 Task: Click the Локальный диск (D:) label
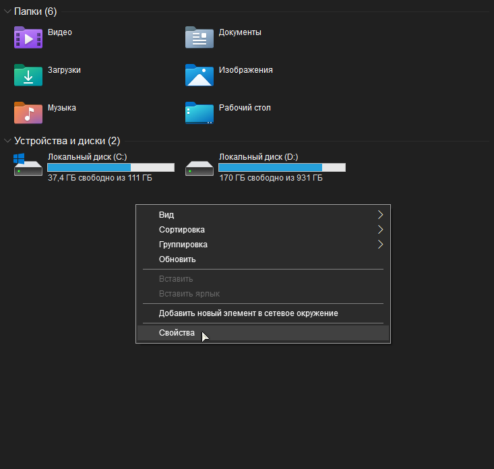point(258,157)
